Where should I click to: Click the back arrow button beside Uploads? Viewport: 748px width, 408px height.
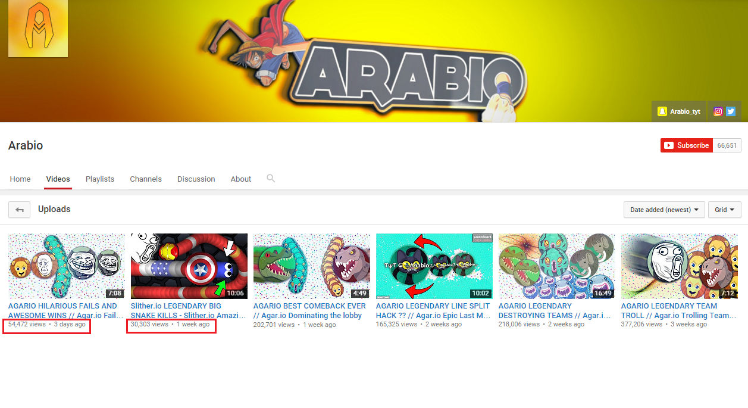(x=20, y=210)
